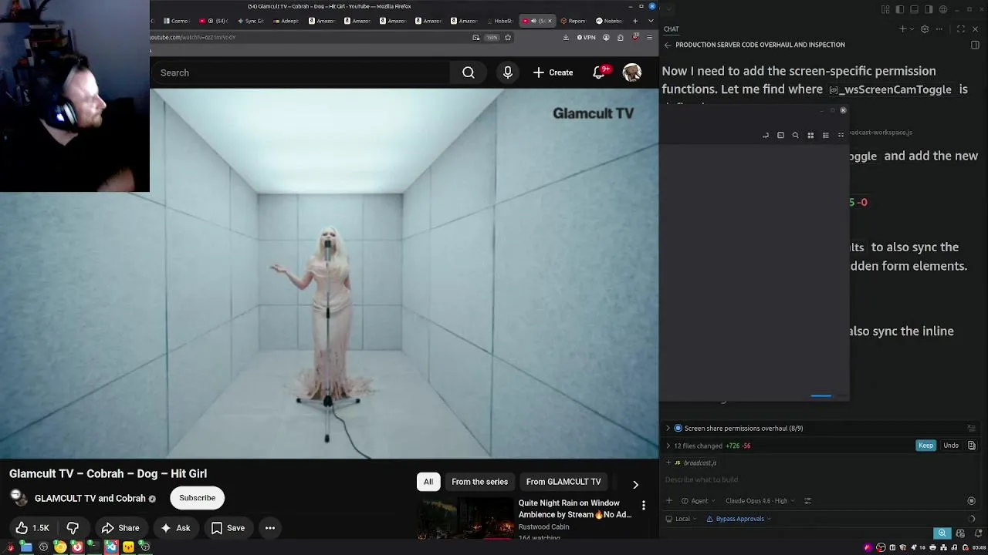Reset the 150% zoom indicator in URL bar
Screen dimensions: 988x555
click(x=491, y=37)
